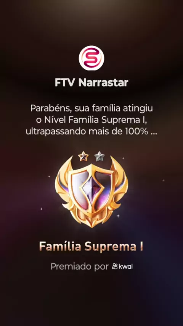Click the silver star above the badge
The width and height of the screenshot is (183, 326).
click(x=100, y=157)
